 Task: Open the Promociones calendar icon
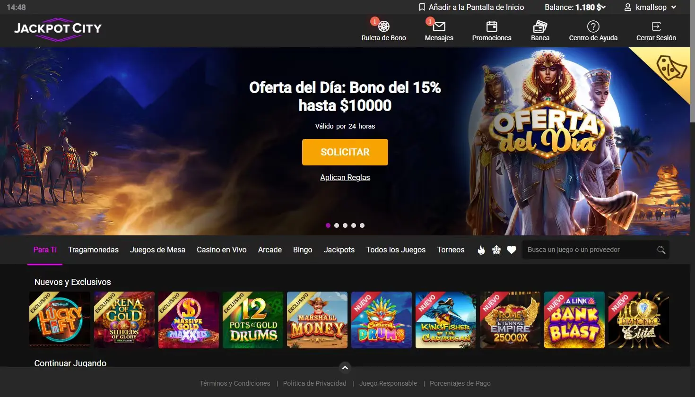[492, 26]
